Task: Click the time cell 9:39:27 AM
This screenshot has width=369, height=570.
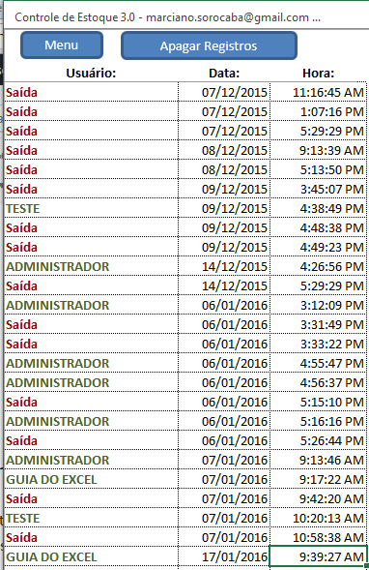Action: click(318, 556)
